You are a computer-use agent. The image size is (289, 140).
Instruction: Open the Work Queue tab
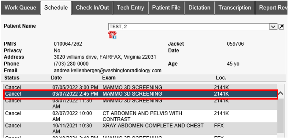(20, 8)
